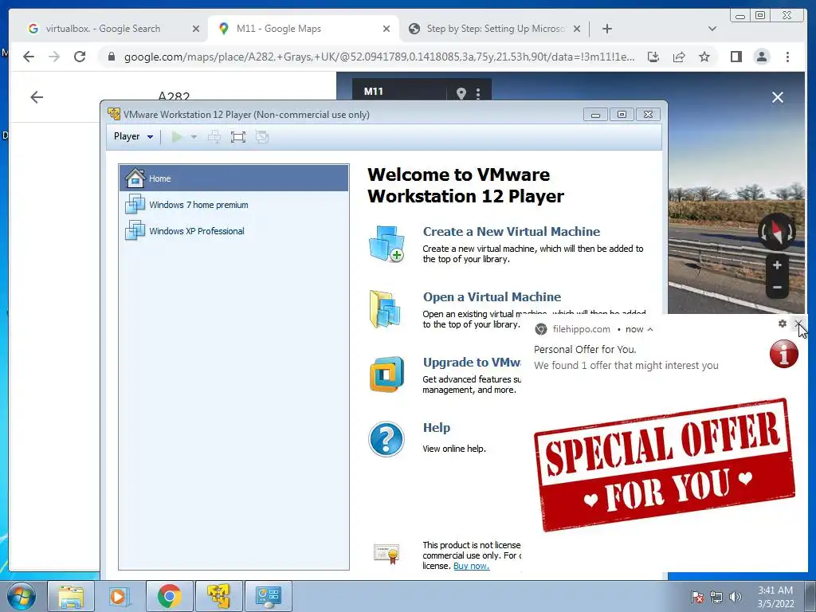816x612 pixels.
Task: Click the Upgrade Workstation icon
Action: coord(386,375)
